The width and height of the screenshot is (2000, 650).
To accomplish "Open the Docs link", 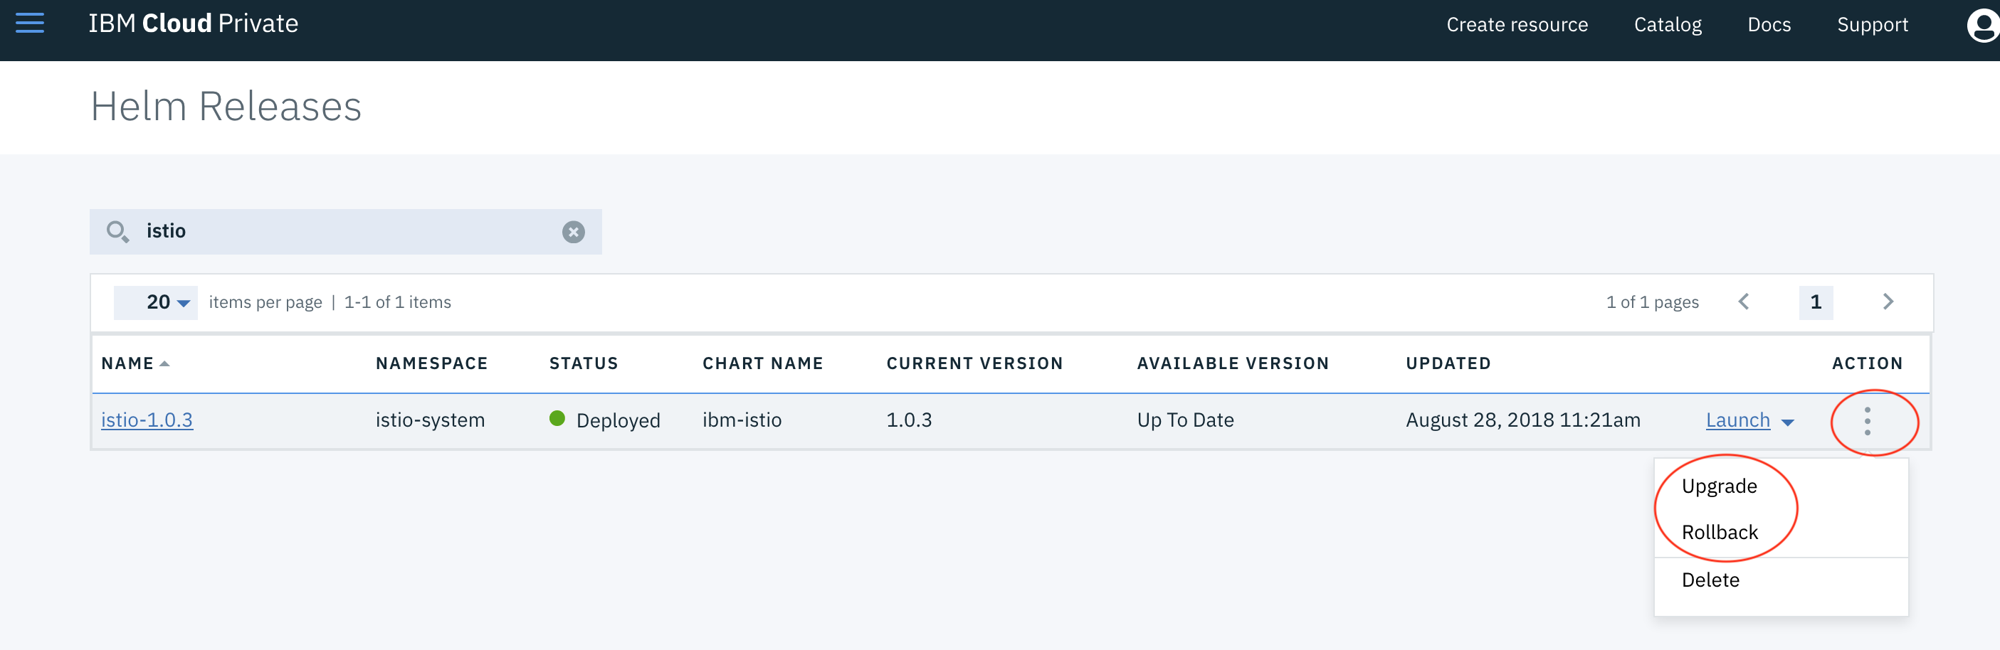I will click(x=1769, y=25).
